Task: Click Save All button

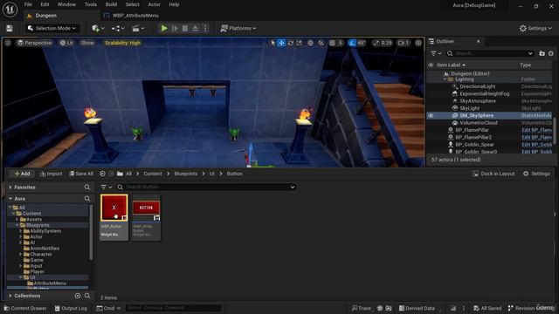Action: 81,174
